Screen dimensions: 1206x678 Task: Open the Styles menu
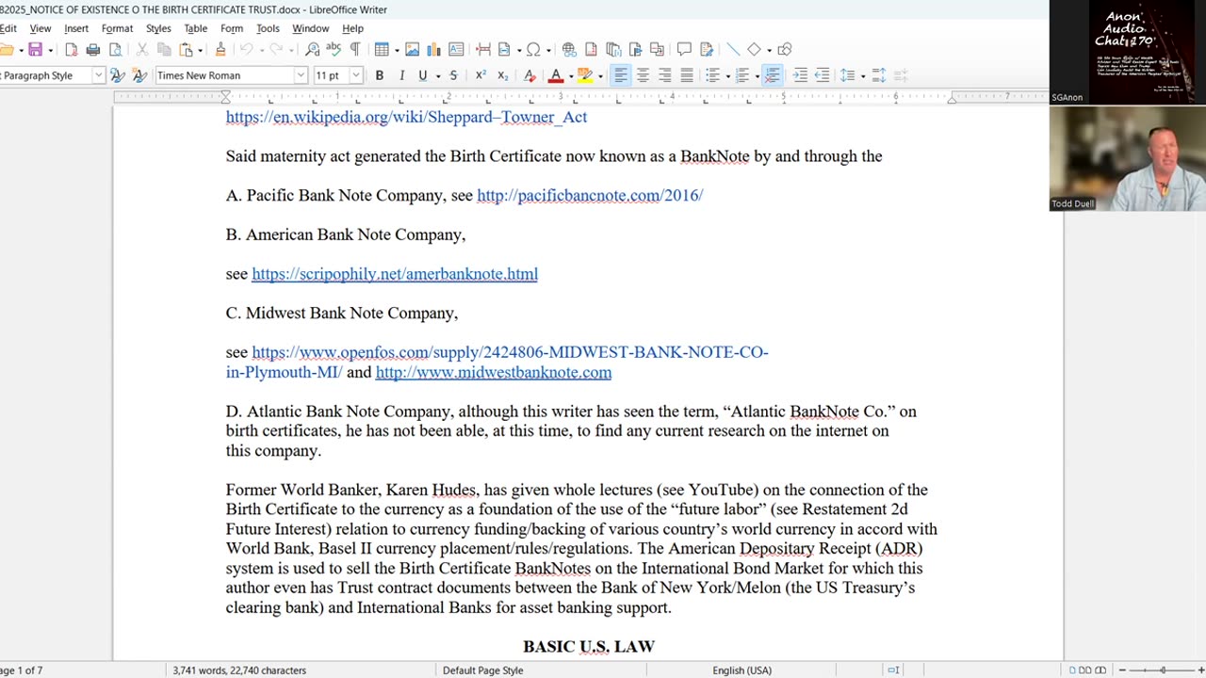point(158,28)
